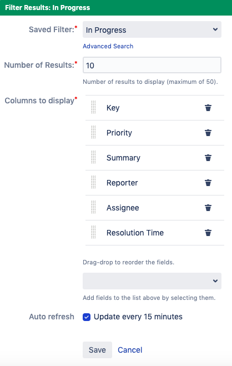This screenshot has height=366, width=232.
Task: Save the filter results settings
Action: pos(97,350)
